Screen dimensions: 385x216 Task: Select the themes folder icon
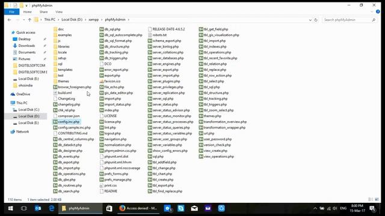pos(55,81)
